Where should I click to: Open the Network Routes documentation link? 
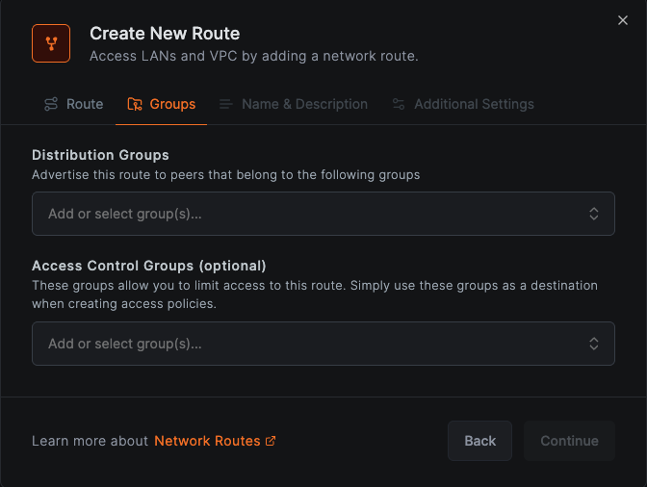pos(207,441)
